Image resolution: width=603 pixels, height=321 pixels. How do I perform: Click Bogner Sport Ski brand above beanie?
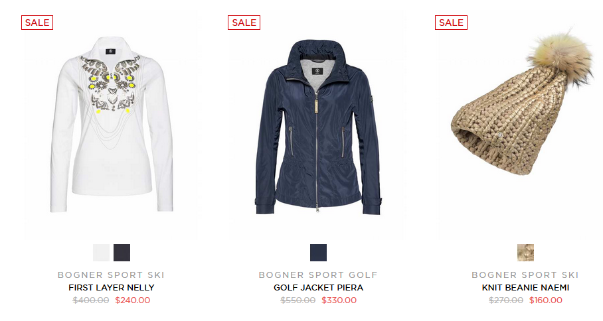coord(525,275)
